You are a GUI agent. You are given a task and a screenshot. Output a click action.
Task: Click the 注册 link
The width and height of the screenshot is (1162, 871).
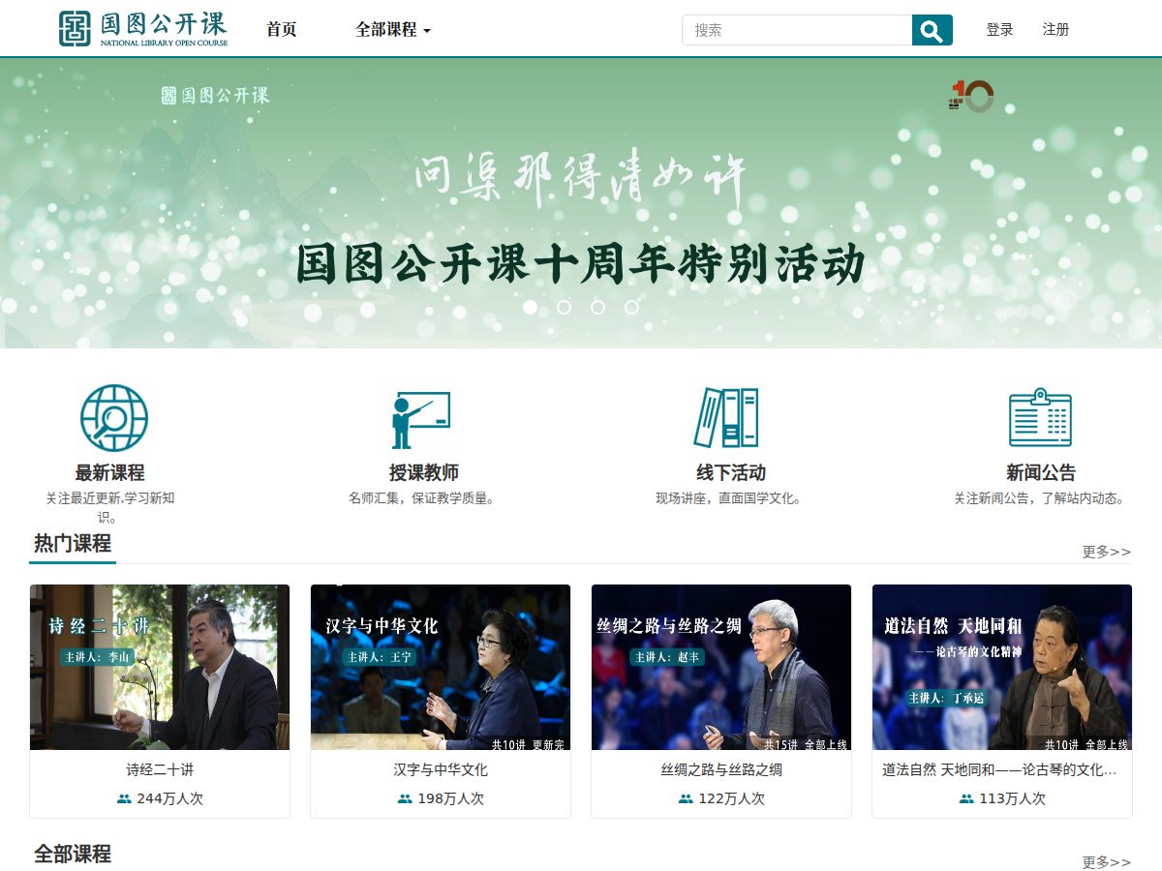pyautogui.click(x=1055, y=30)
